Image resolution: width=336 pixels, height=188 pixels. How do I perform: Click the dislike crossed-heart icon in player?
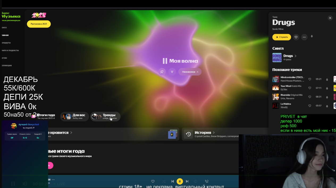207,181
